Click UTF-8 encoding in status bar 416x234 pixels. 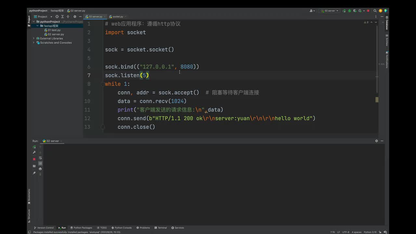pos(346,232)
